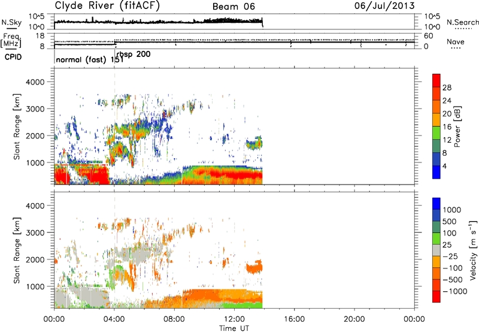
Task: Click the "Slant Range [km]" label of the velocity panel
Action: 17,250
